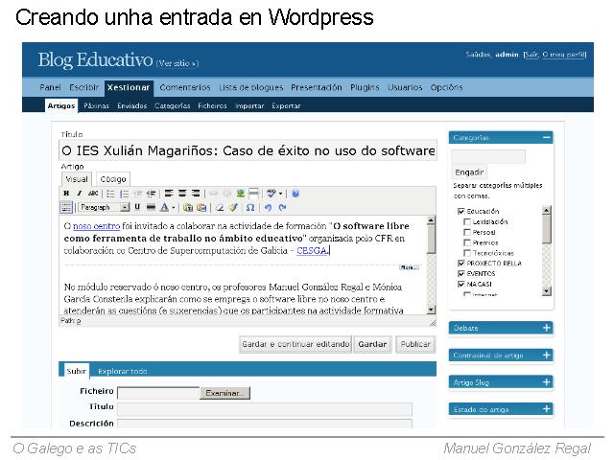Switch to the Código editor tab
This screenshot has width=614, height=460.
coord(113,178)
